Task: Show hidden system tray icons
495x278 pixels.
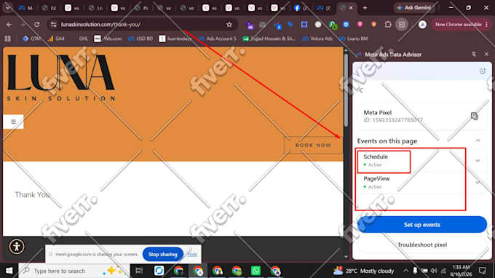Action: coord(405,271)
